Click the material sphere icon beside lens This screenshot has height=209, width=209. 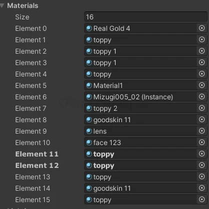point(89,131)
